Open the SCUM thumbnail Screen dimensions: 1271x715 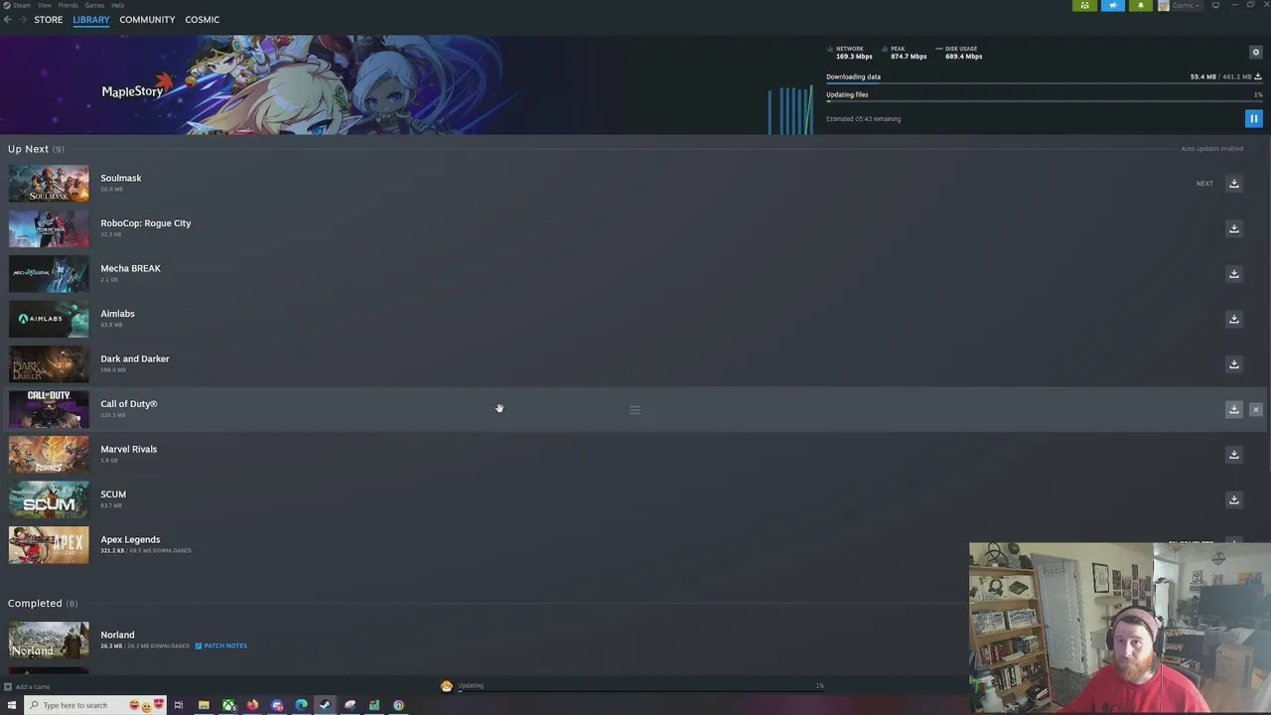49,500
